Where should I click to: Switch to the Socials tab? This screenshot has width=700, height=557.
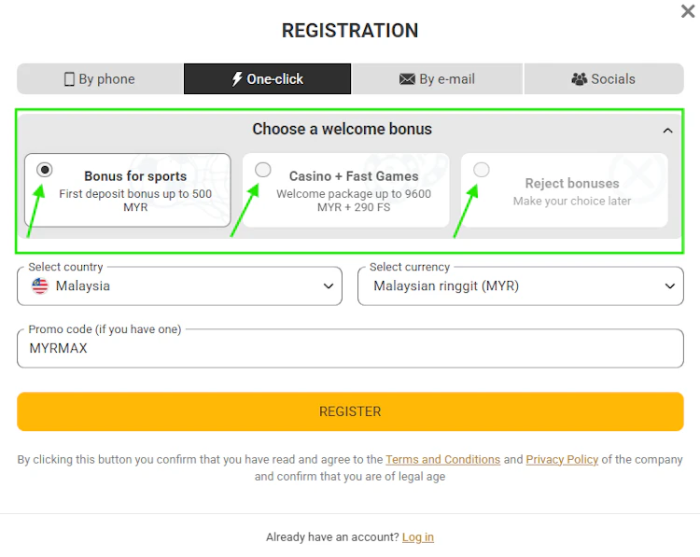pos(604,79)
